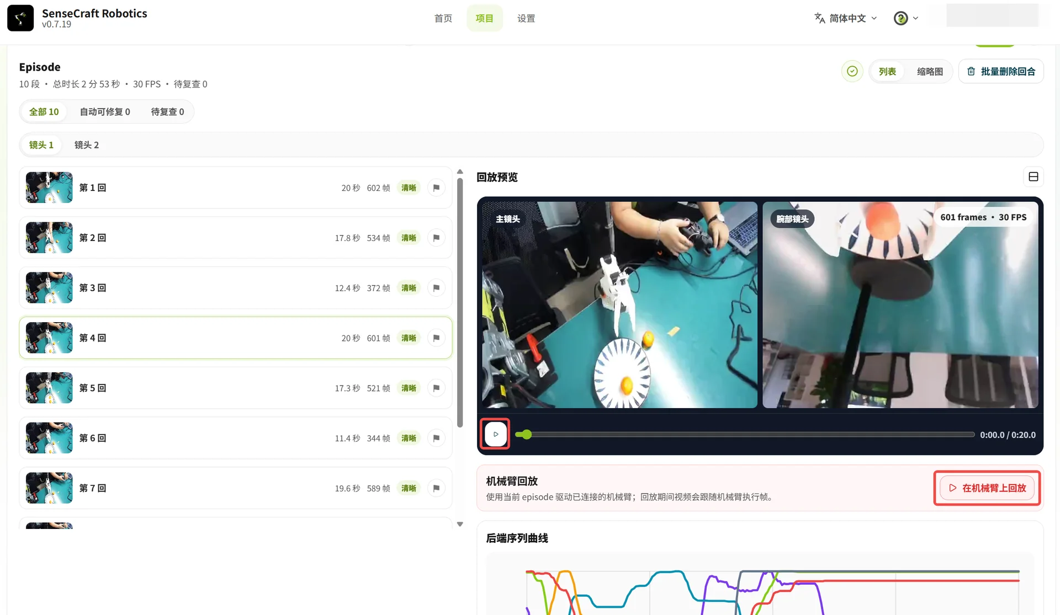
Task: Click the 清晰 badge on 第 3 回
Action: pyautogui.click(x=409, y=288)
